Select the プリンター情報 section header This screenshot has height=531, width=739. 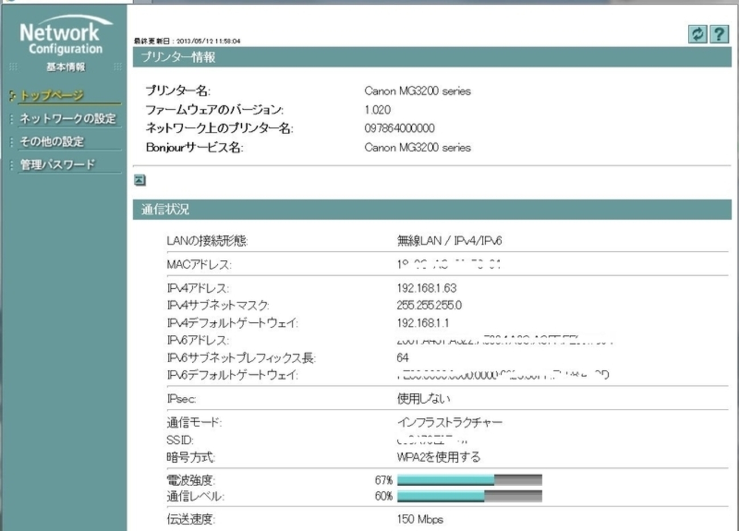(432, 57)
